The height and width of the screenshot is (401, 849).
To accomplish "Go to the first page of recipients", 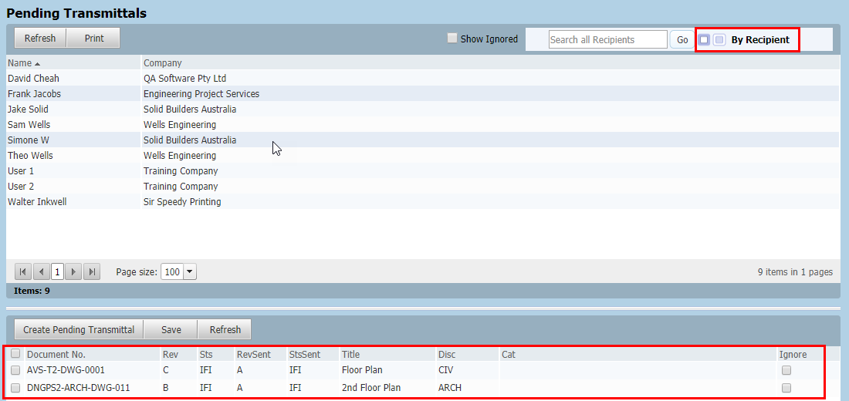I will click(x=23, y=271).
